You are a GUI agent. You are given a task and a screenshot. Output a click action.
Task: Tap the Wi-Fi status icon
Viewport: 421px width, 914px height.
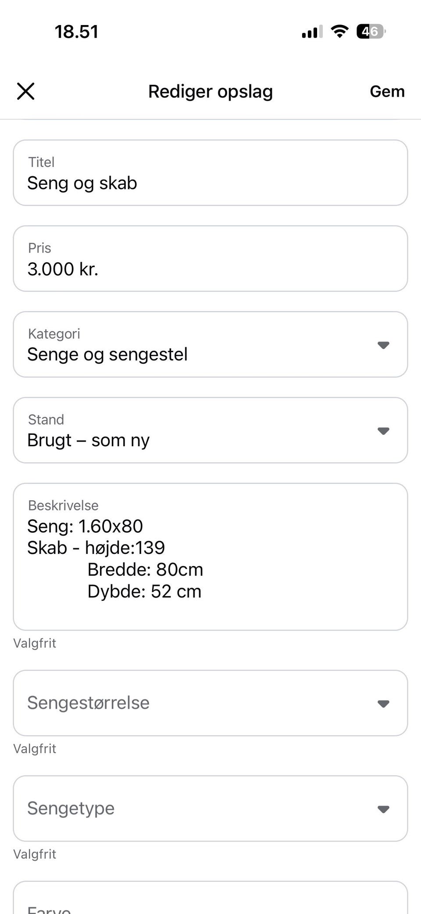point(339,31)
